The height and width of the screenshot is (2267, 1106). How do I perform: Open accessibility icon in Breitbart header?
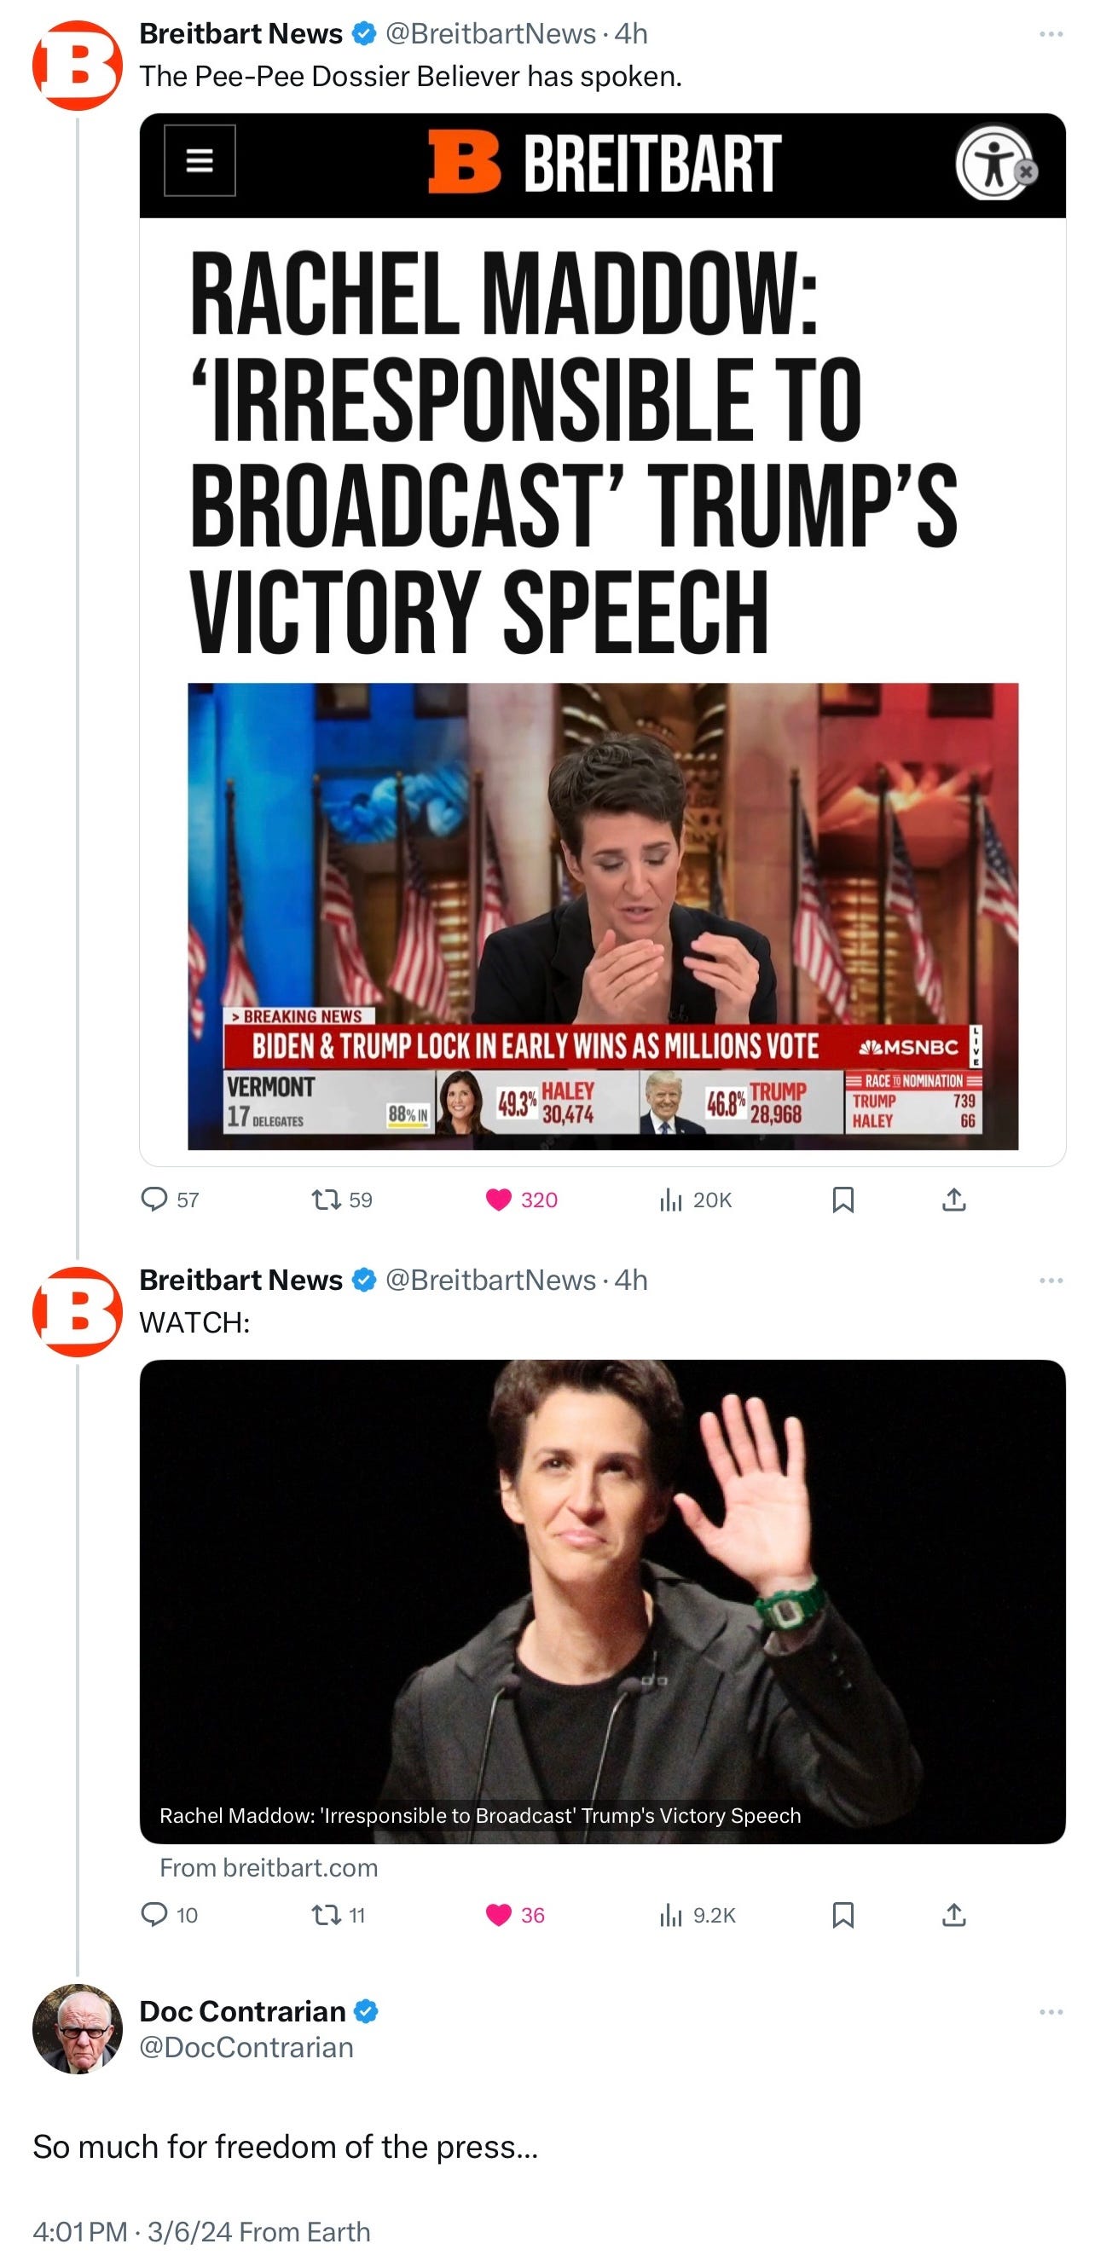[996, 164]
